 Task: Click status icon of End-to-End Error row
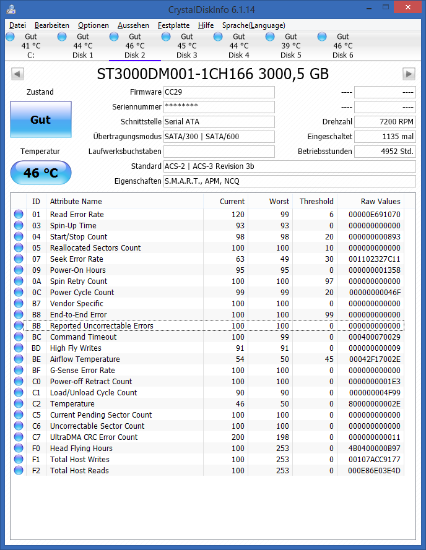pyautogui.click(x=19, y=314)
